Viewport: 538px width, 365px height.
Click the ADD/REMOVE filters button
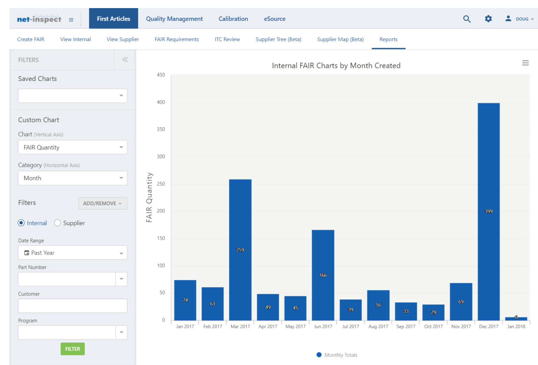click(x=103, y=203)
